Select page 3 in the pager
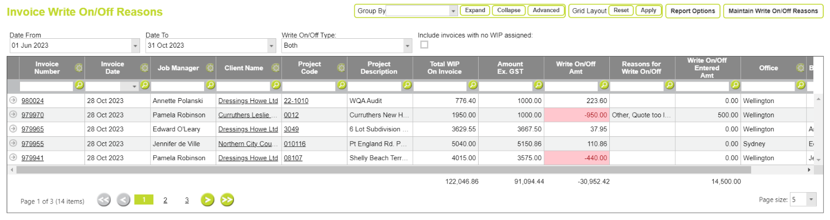830x220 pixels. click(x=187, y=200)
